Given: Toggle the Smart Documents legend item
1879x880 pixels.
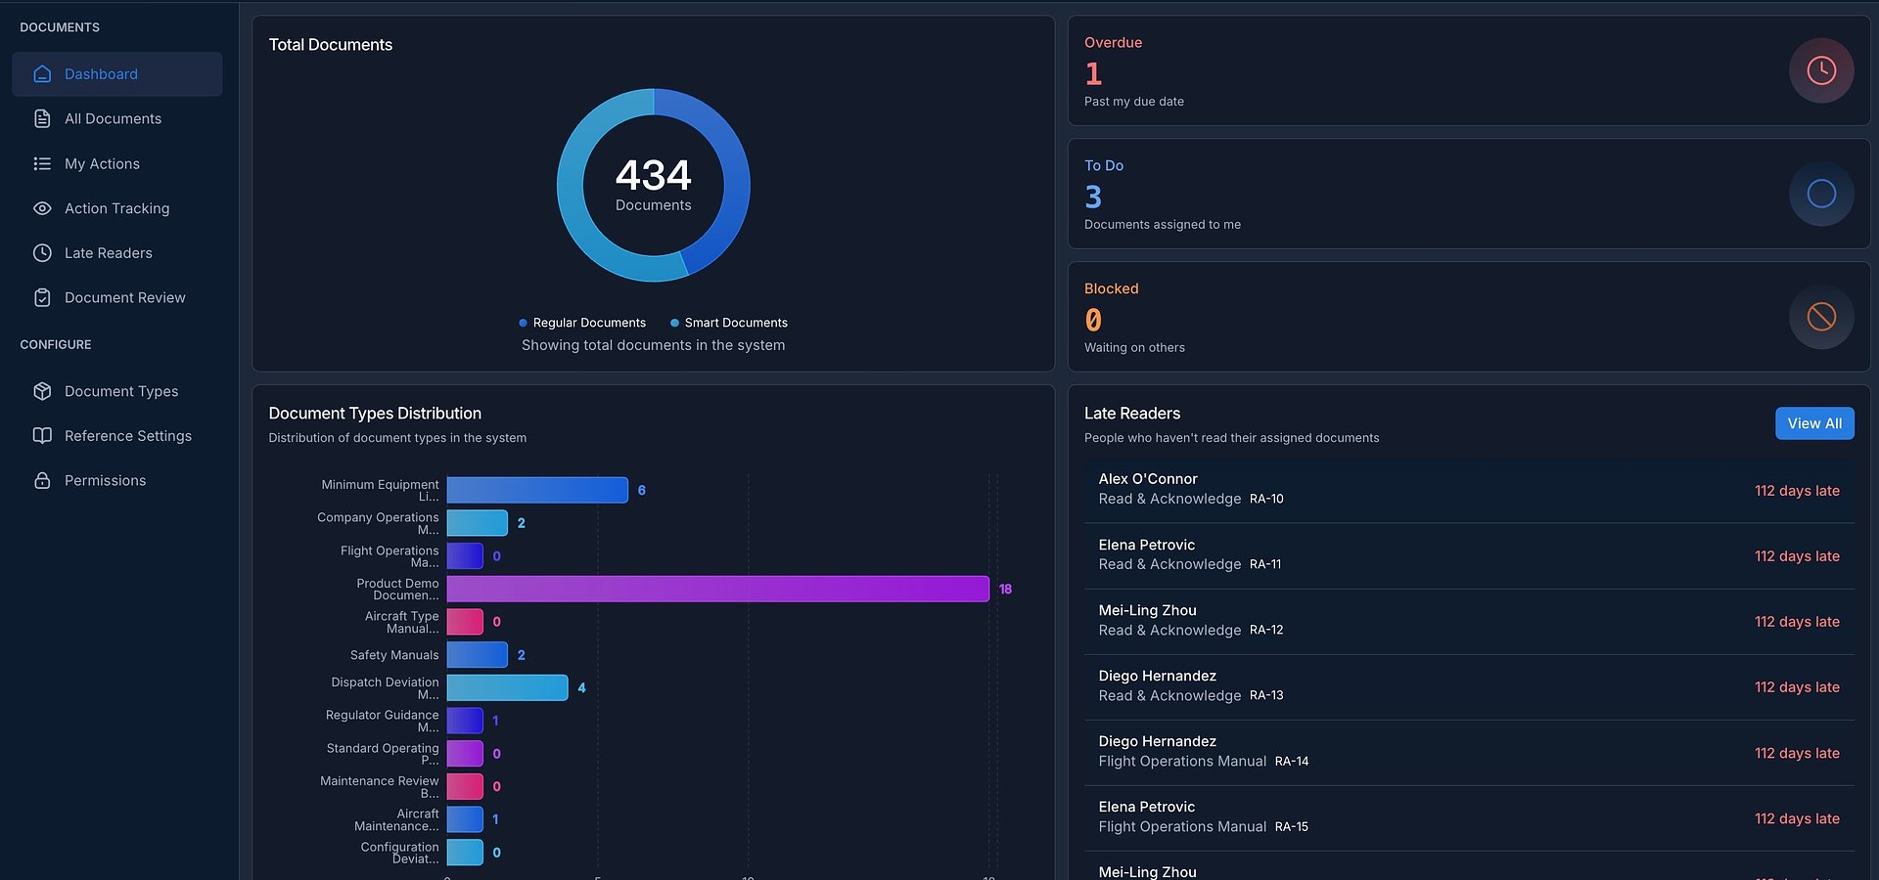Looking at the screenshot, I should coord(728,323).
